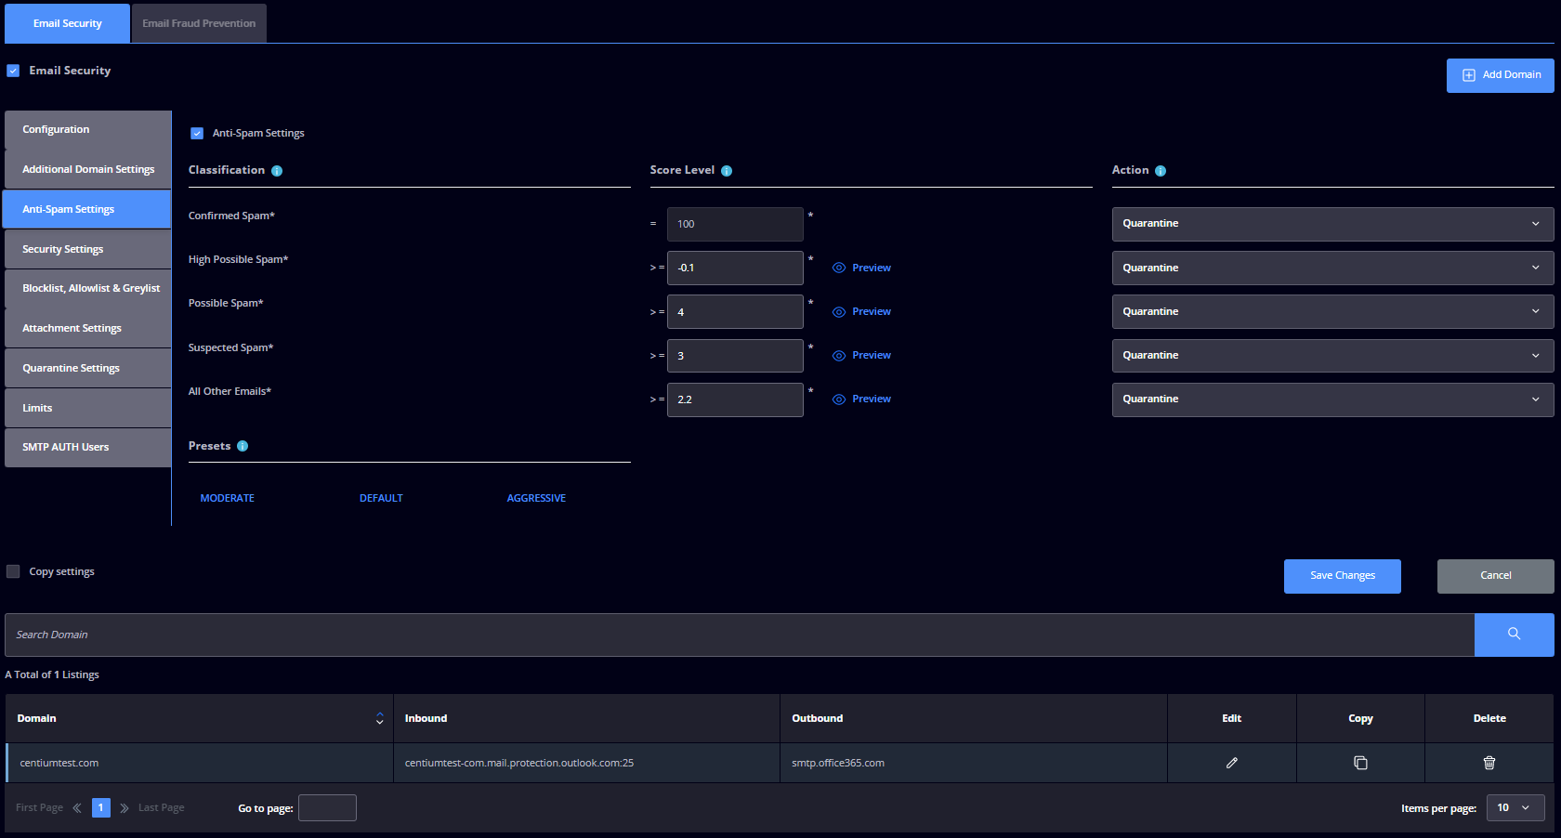Click the First Page link

40,808
